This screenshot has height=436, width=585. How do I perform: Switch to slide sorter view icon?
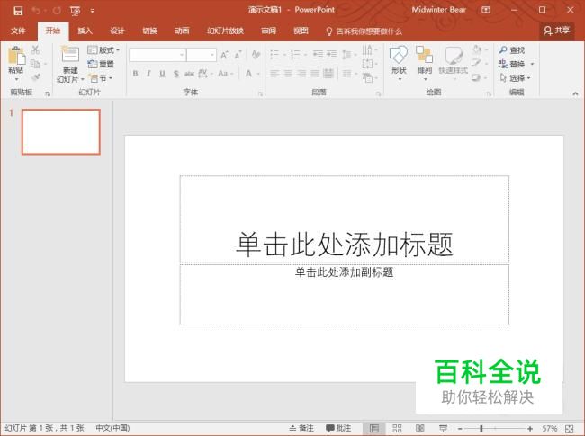tap(397, 428)
